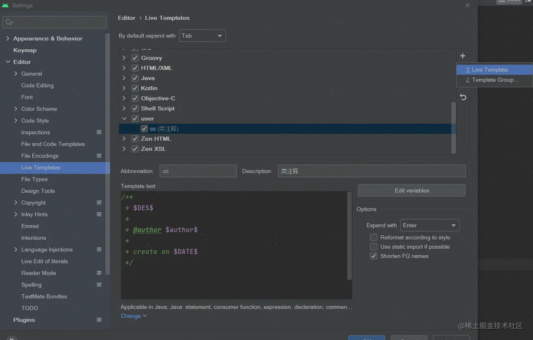The image size is (533, 340).
Task: Expand the General settings node
Action: click(16, 74)
